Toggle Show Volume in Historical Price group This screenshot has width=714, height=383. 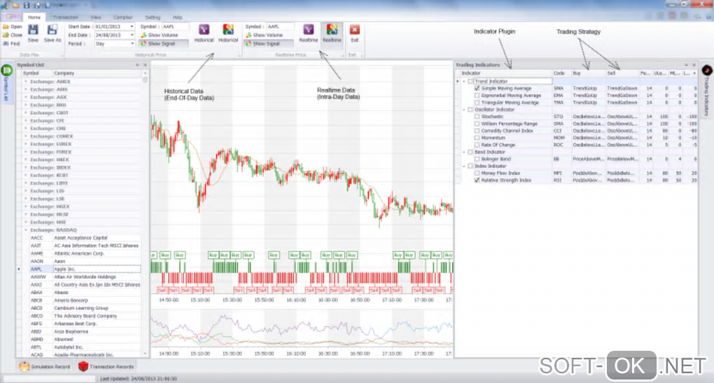coord(159,35)
